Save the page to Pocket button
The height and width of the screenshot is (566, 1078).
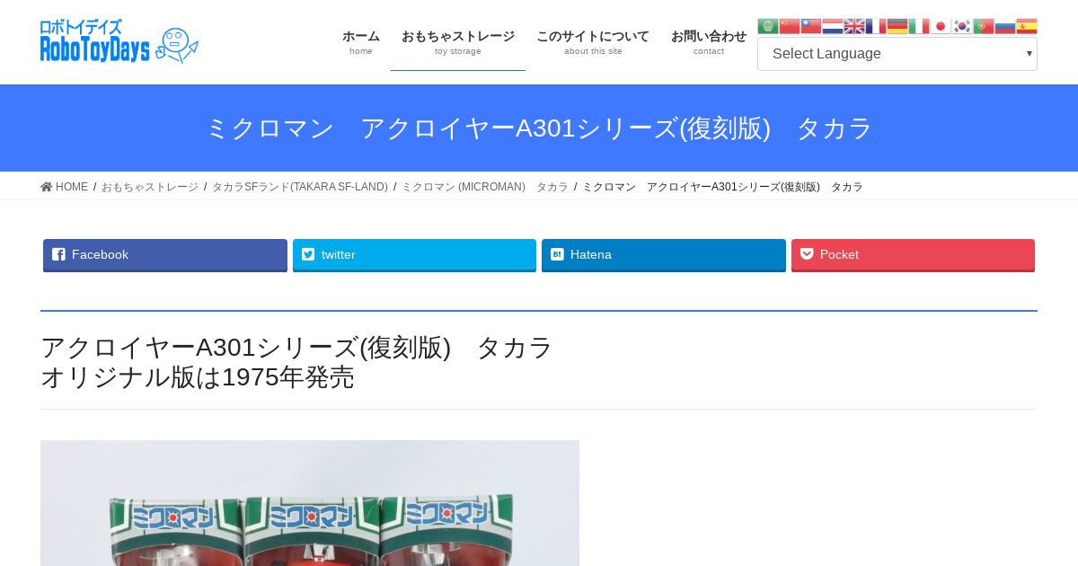click(913, 255)
